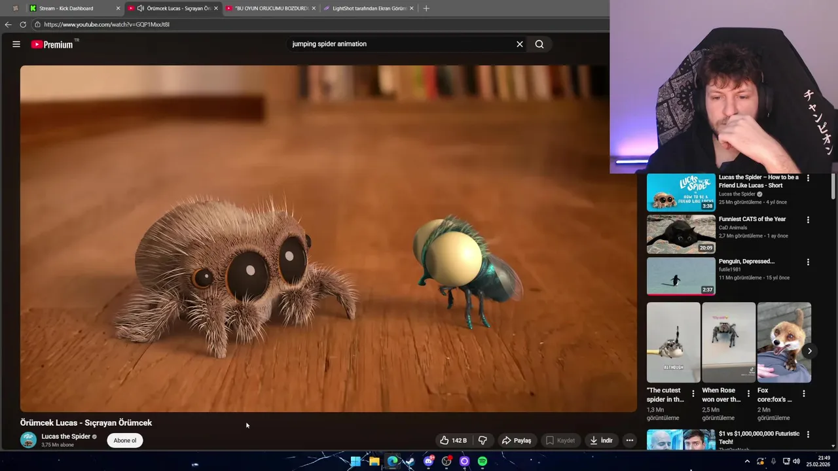Clear the search box with the X icon
Viewport: 838px width, 471px height.
point(520,44)
